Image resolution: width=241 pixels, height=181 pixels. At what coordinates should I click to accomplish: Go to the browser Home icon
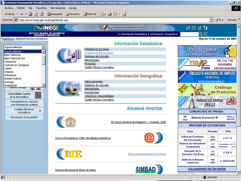click(41, 14)
